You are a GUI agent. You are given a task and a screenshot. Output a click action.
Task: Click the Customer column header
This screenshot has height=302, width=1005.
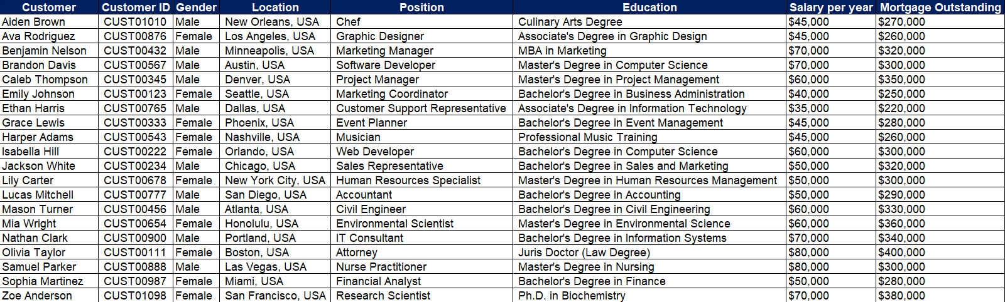49,8
